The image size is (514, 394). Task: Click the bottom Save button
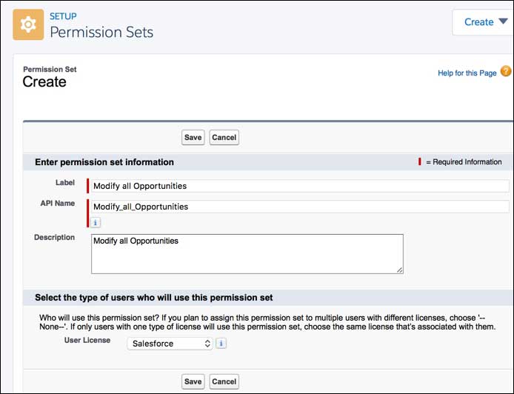[x=193, y=381]
